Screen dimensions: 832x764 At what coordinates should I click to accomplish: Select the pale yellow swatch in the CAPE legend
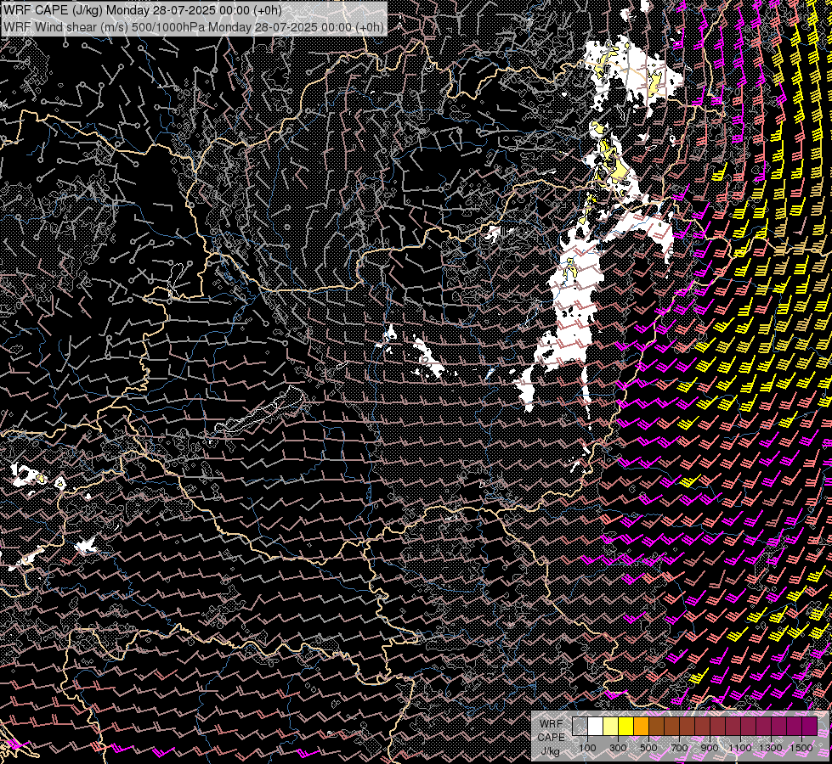pyautogui.click(x=611, y=726)
